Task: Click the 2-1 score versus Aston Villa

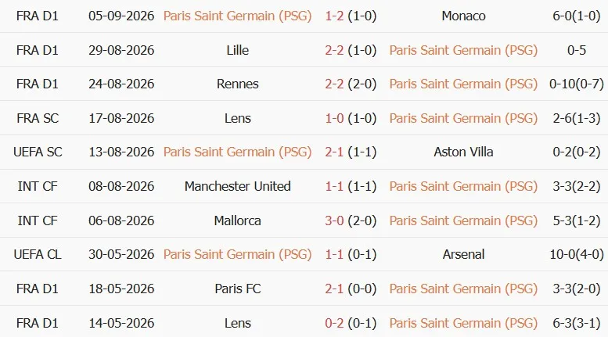Action: pyautogui.click(x=334, y=152)
